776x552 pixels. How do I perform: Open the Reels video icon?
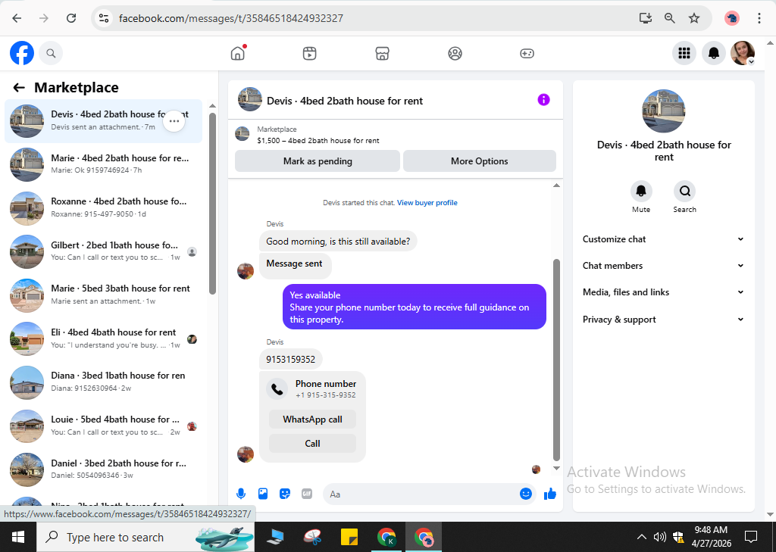click(x=309, y=53)
